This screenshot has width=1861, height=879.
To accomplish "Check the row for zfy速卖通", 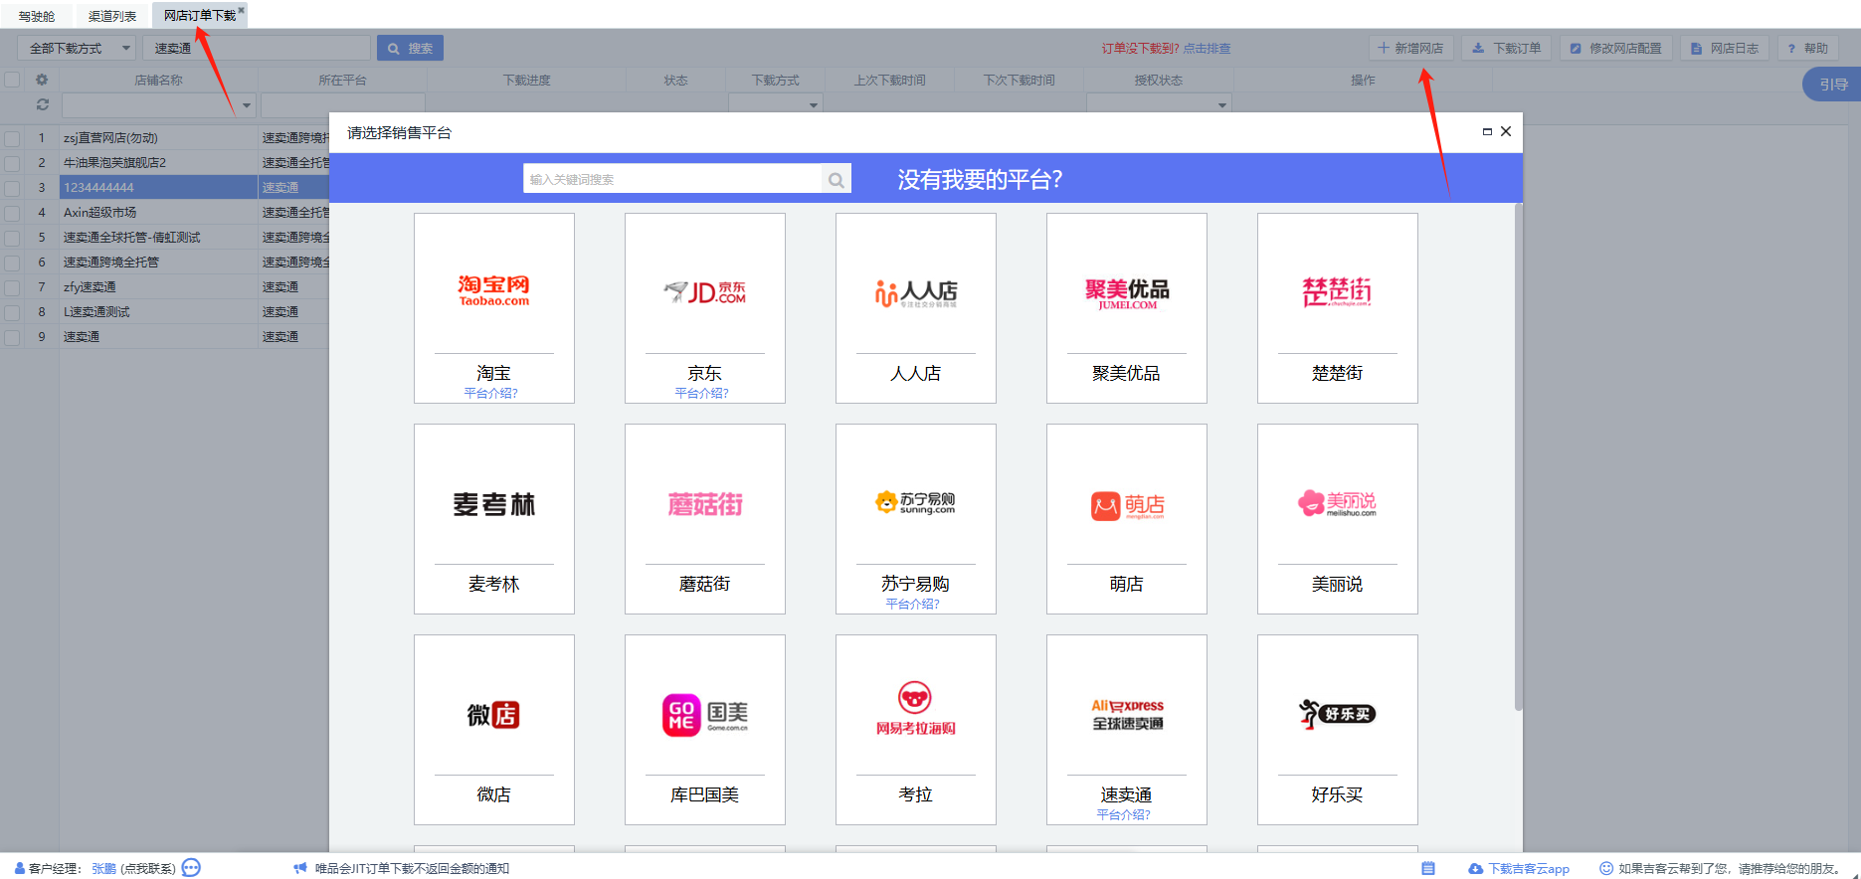I will [x=12, y=287].
